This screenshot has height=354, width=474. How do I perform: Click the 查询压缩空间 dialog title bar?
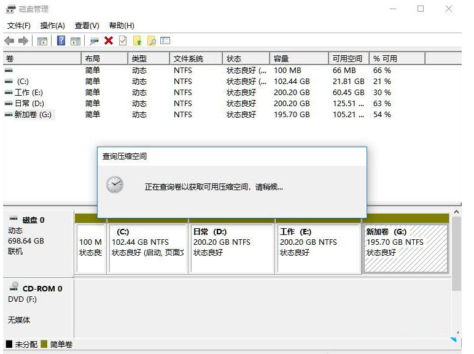pyautogui.click(x=232, y=156)
